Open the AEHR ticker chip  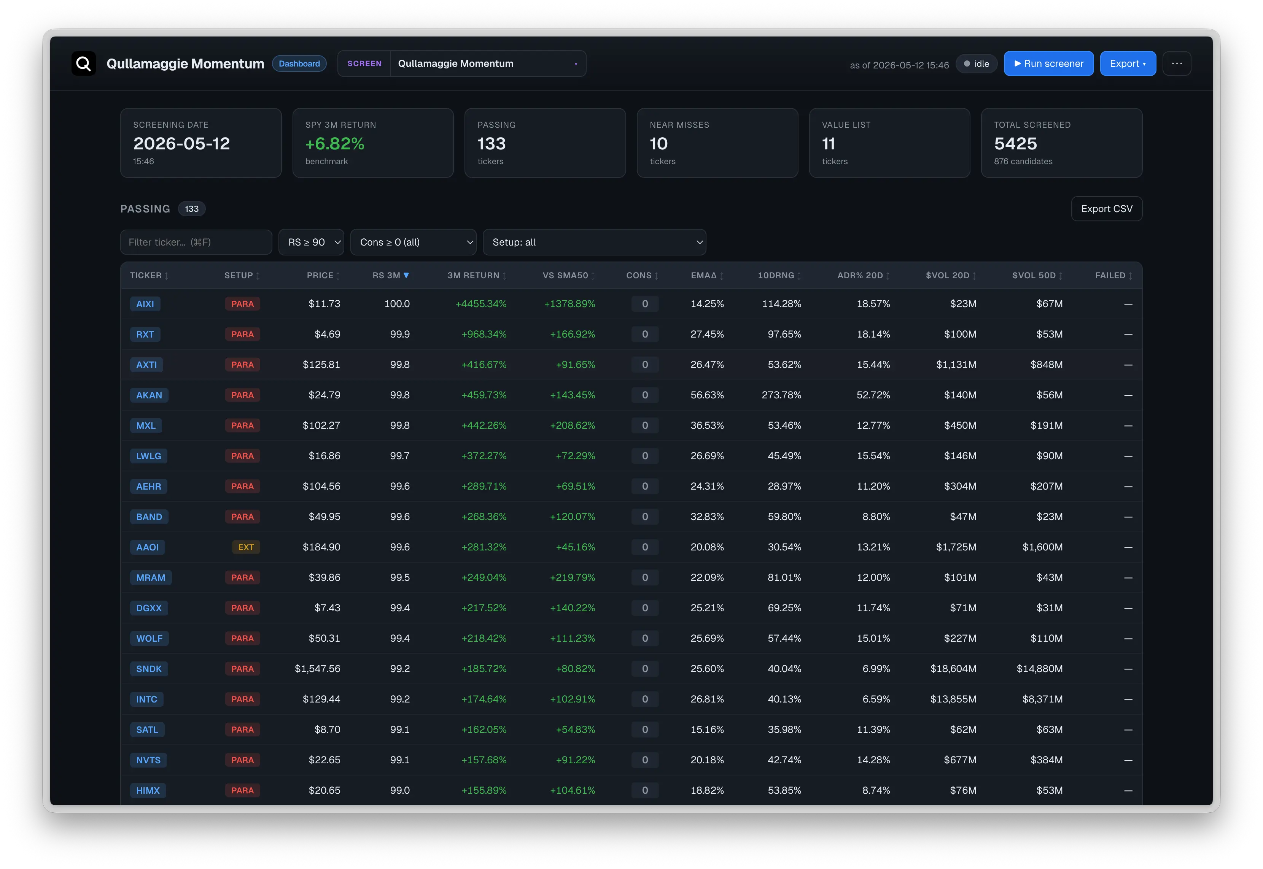149,487
